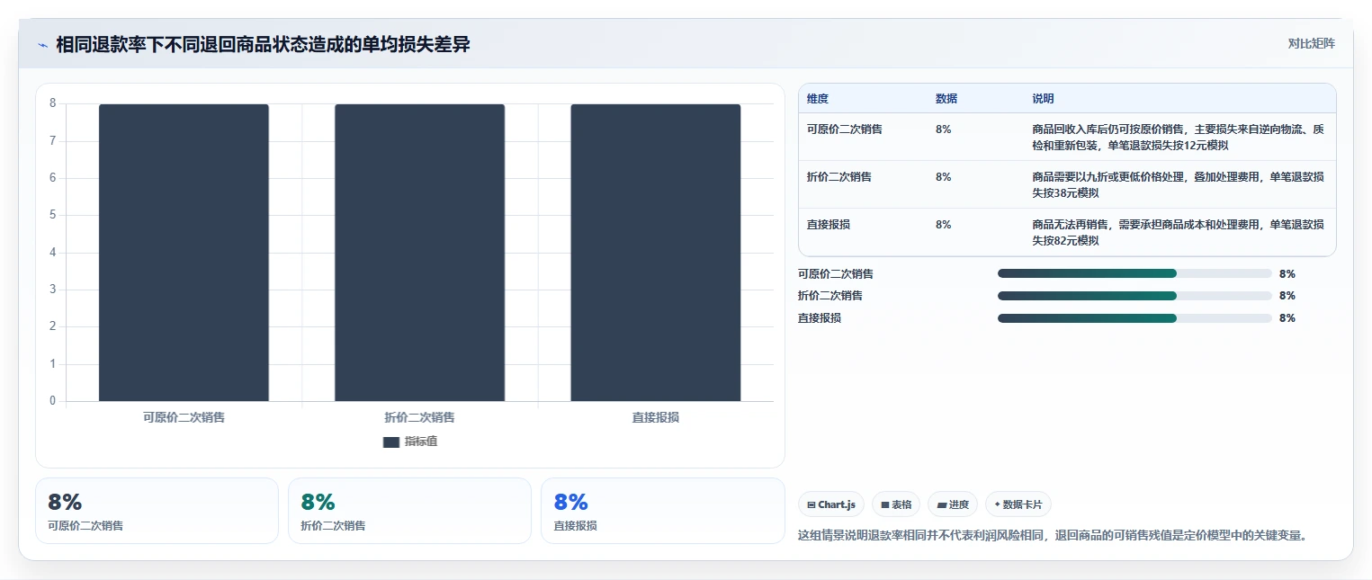Click the 对比矩阵 label in header
The width and height of the screenshot is (1372, 580).
(x=1311, y=43)
